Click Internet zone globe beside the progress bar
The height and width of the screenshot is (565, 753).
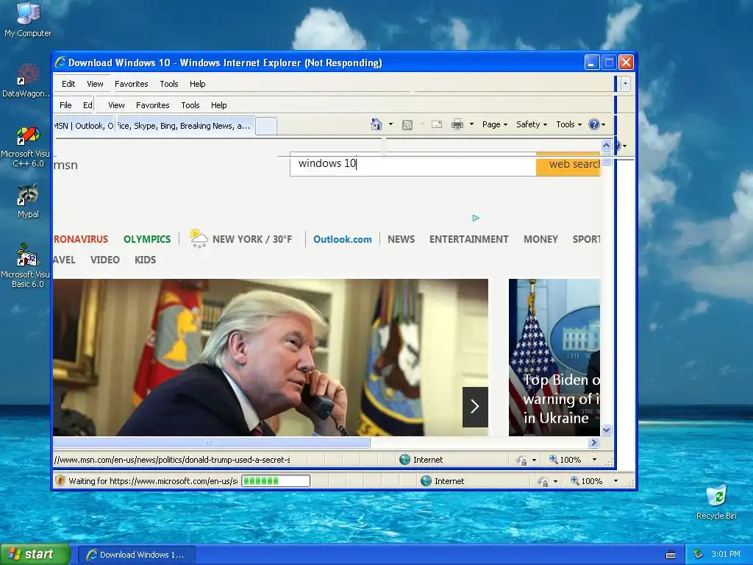[426, 481]
